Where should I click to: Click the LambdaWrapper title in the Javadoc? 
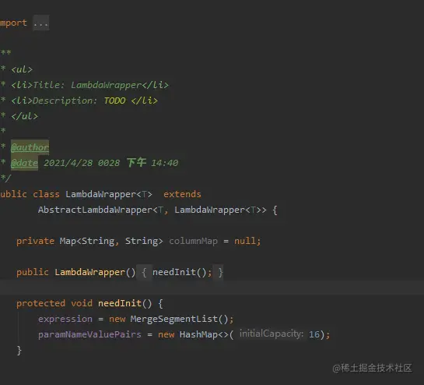106,85
